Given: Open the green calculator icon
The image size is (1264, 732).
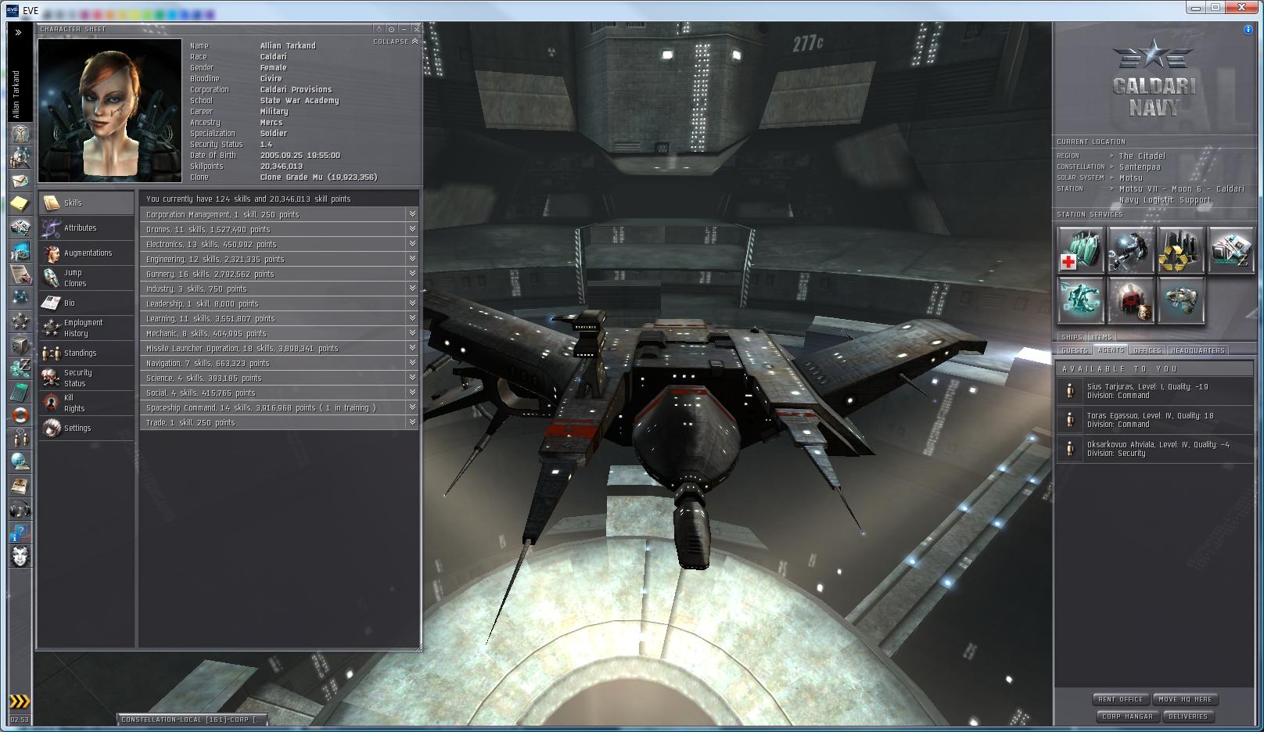Looking at the screenshot, I should pos(20,392).
